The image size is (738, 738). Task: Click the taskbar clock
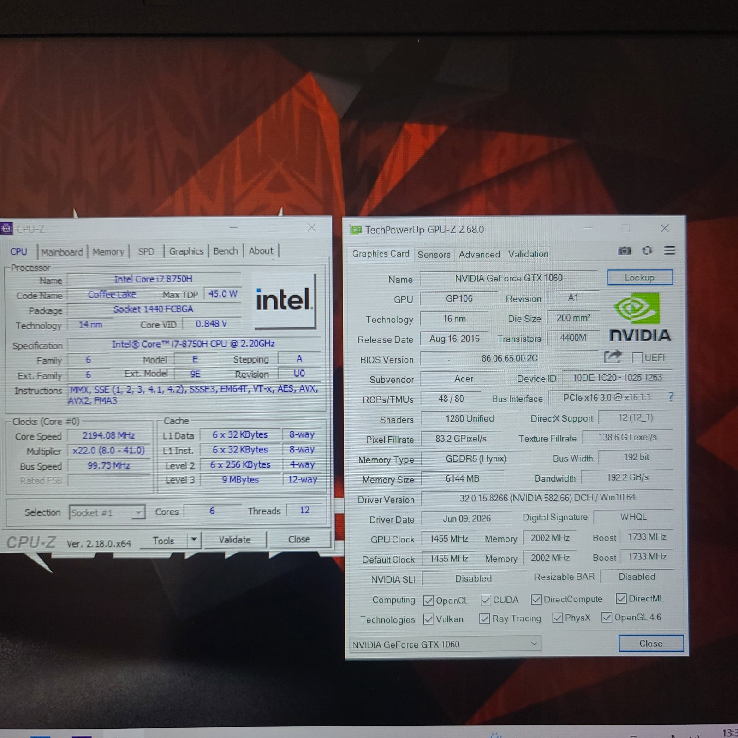click(730, 732)
